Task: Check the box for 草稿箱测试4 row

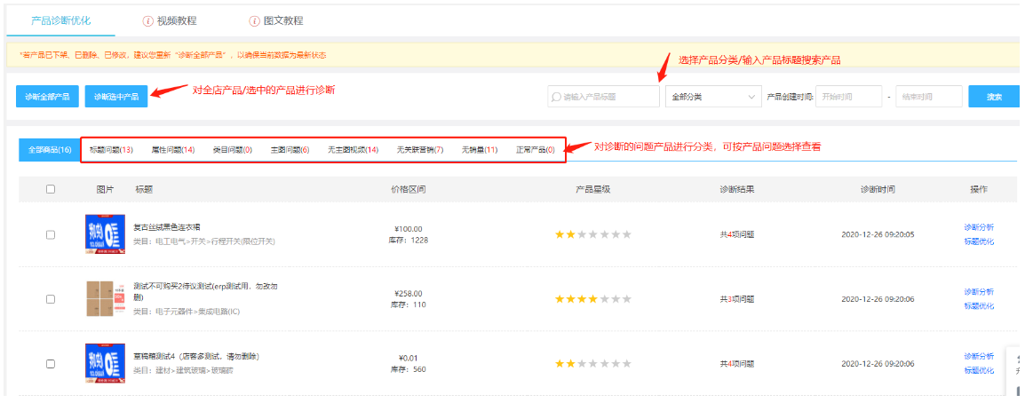Action: tap(51, 363)
